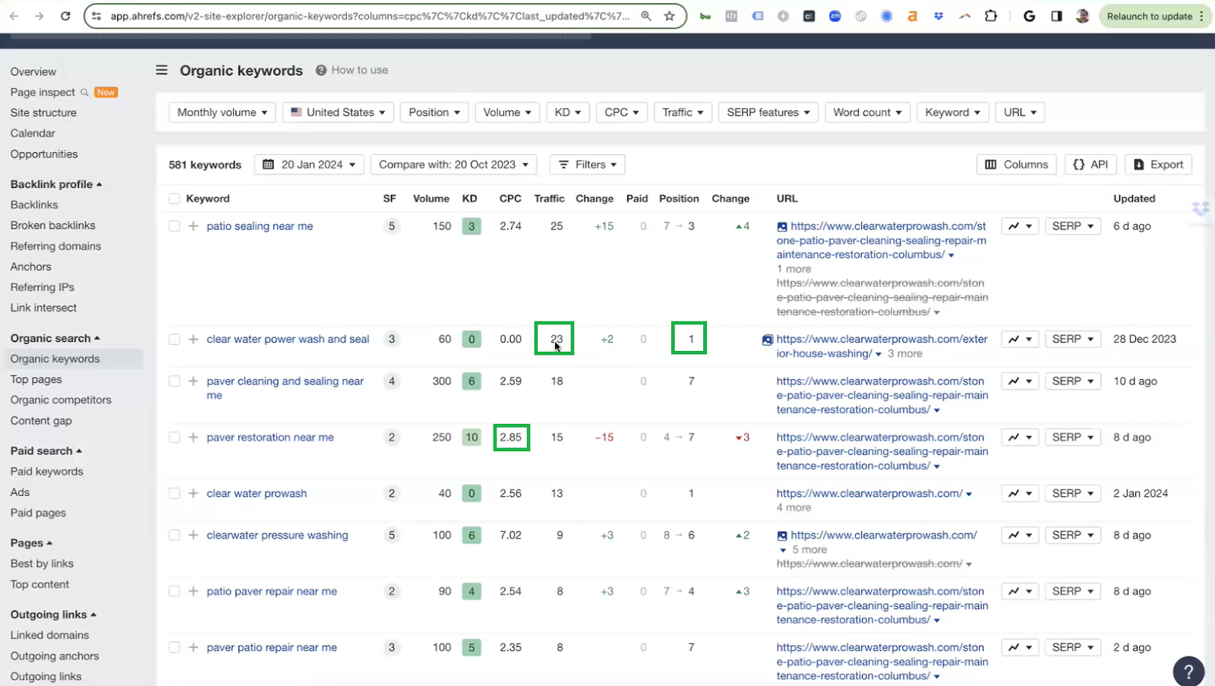Go to Site structure in sidebar
The image size is (1215, 686).
[x=43, y=112]
